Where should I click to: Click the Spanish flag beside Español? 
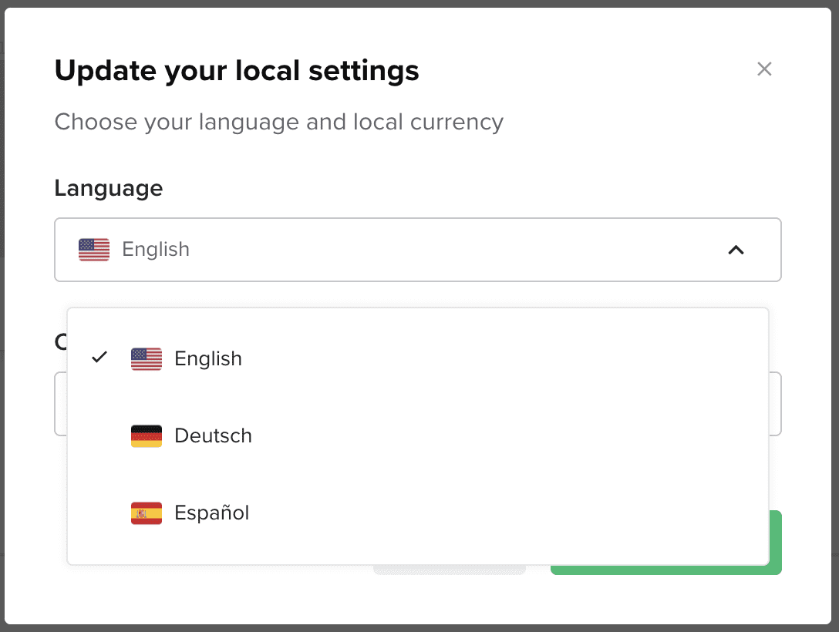click(147, 513)
